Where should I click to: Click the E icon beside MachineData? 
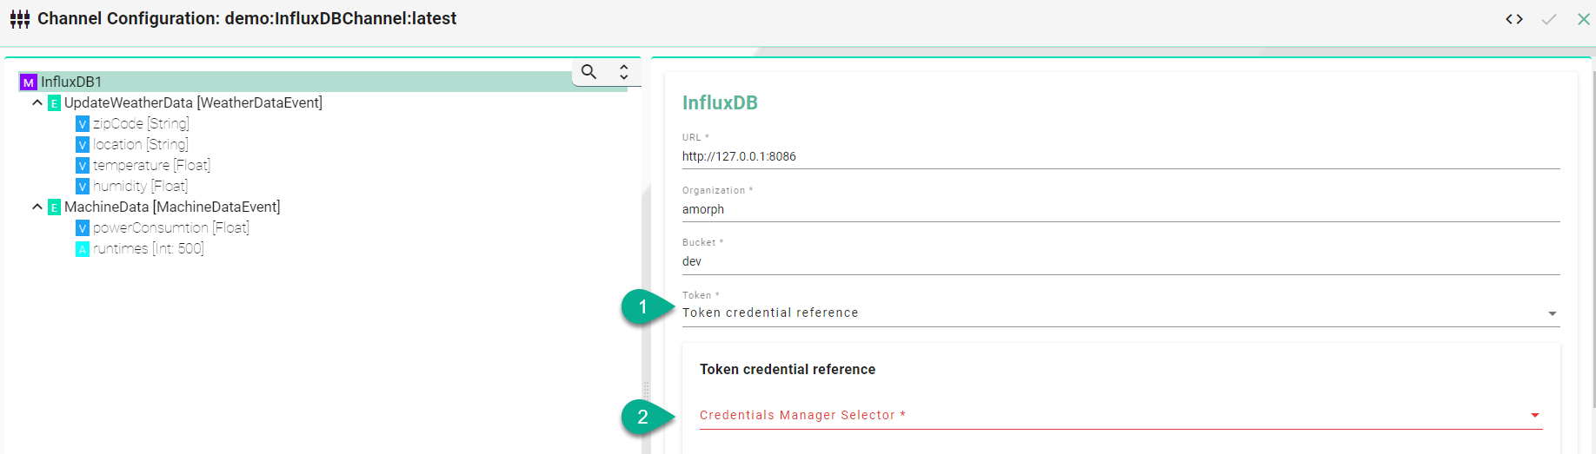click(54, 207)
